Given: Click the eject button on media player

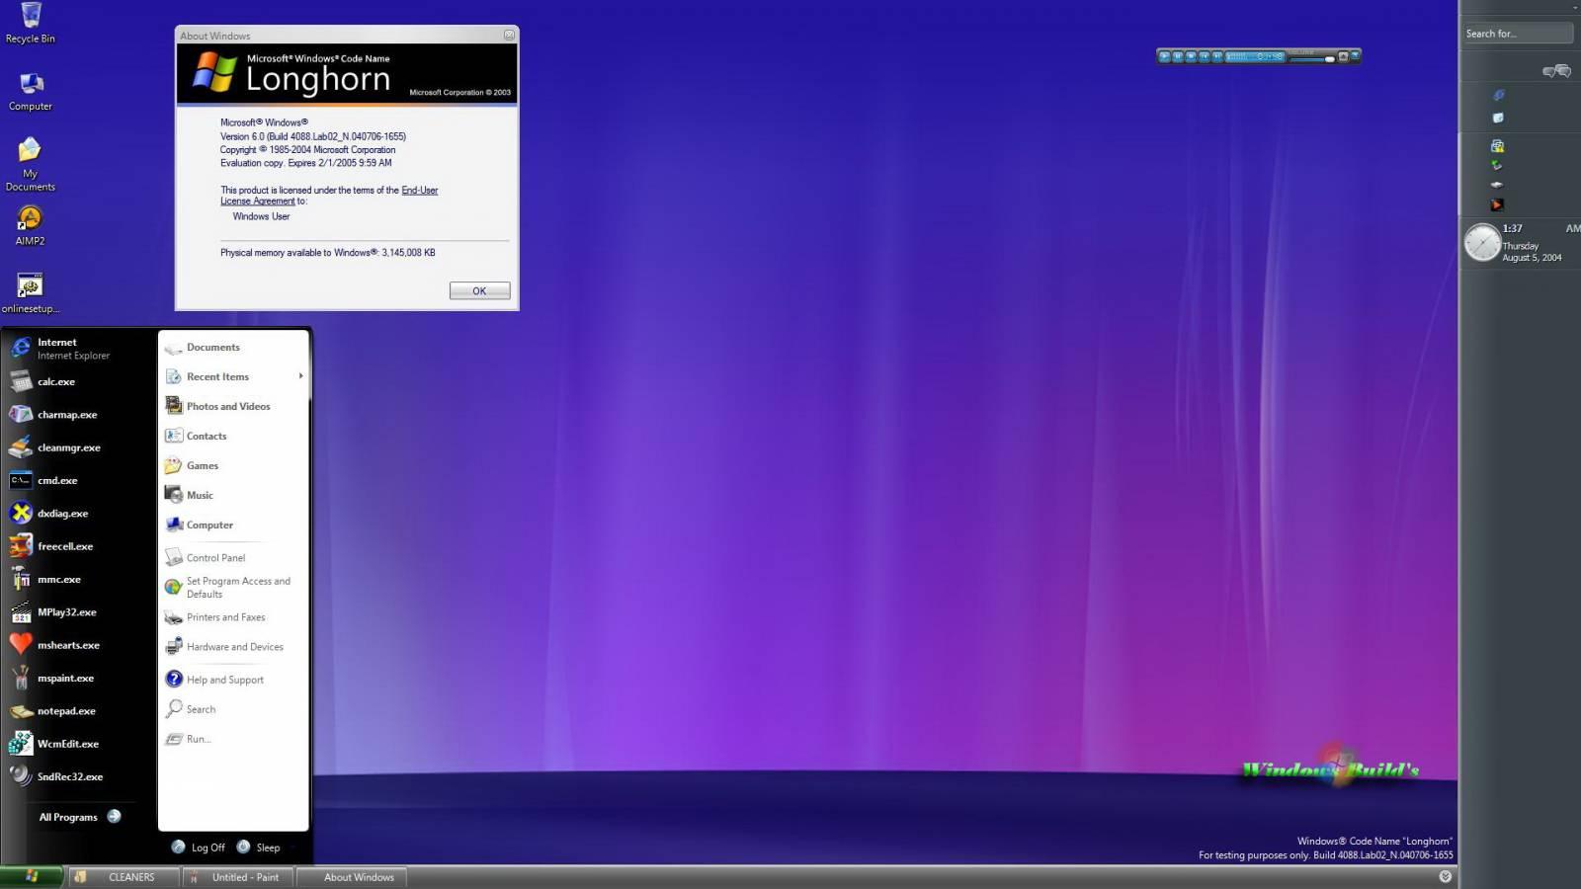Looking at the screenshot, I should click(1343, 56).
